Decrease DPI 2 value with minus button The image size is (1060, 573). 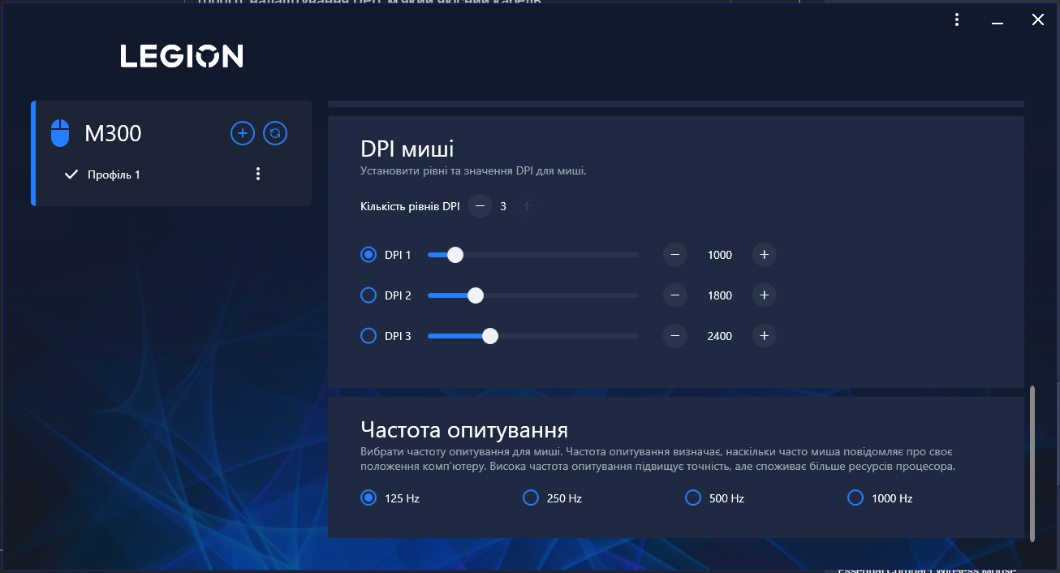coord(675,295)
